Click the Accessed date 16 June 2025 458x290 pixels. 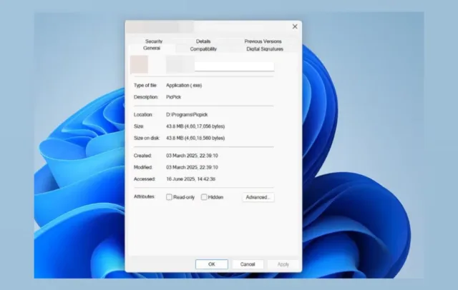(x=190, y=179)
